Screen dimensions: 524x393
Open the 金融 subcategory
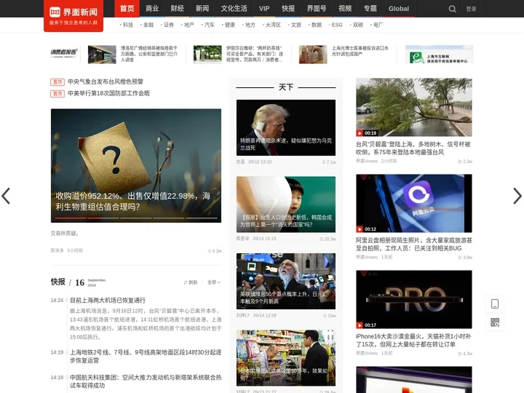point(147,25)
